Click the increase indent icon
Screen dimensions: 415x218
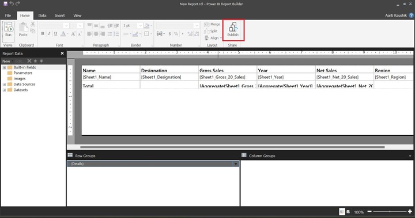tap(116, 25)
